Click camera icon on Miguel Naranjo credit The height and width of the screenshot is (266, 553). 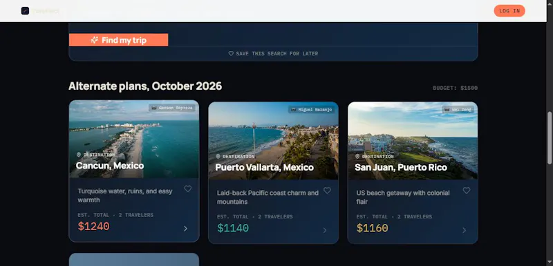(293, 110)
